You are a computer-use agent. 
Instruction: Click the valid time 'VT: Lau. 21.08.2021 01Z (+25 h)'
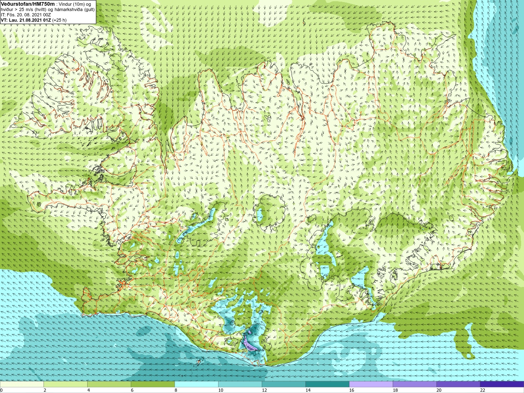pyautogui.click(x=34, y=20)
